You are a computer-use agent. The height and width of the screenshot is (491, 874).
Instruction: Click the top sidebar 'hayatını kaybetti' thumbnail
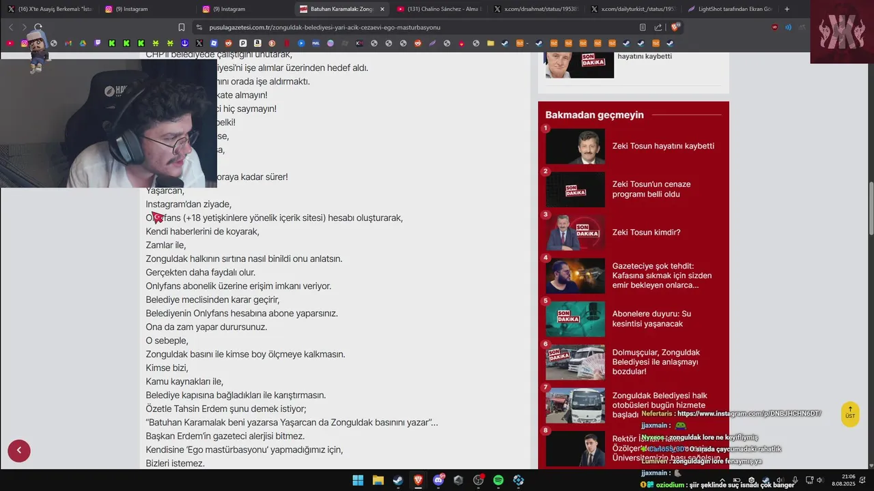click(x=579, y=65)
